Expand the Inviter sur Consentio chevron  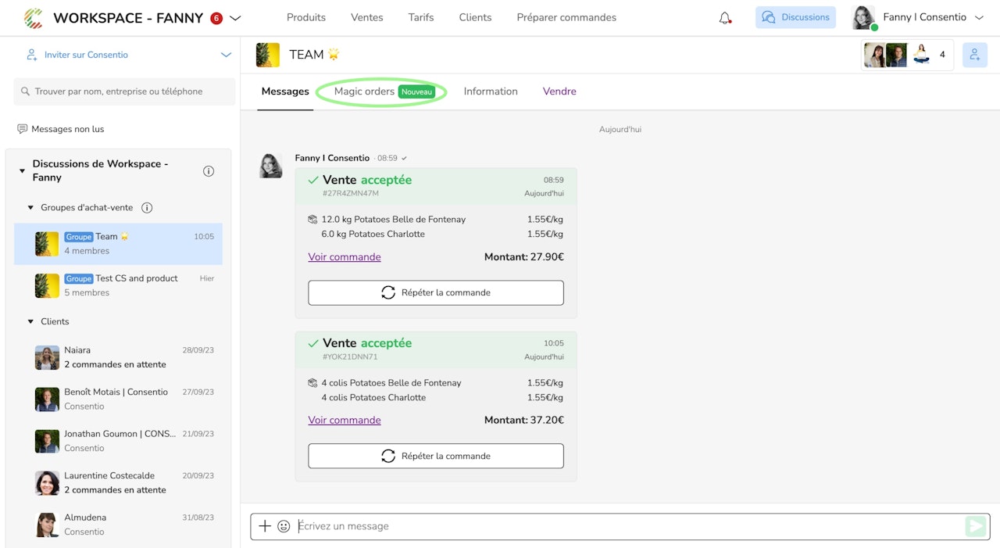[x=226, y=55]
